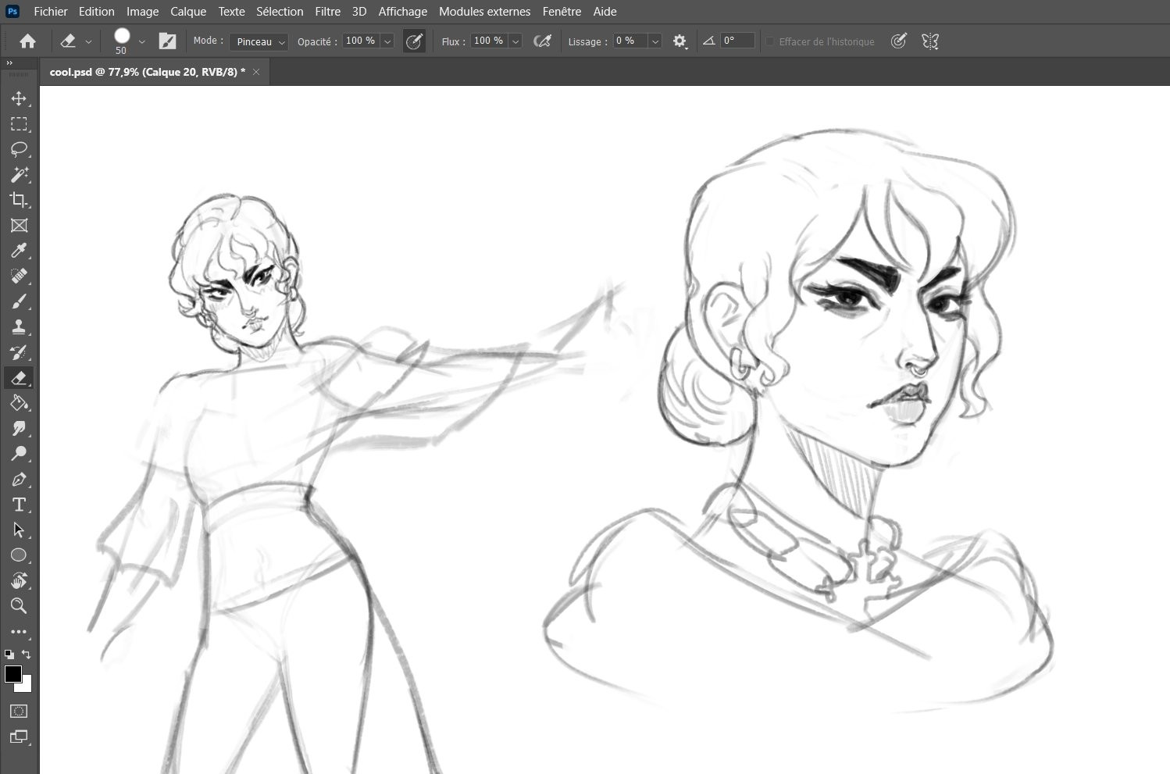Select the Eraser tool in toolbar
Image resolution: width=1170 pixels, height=774 pixels.
coord(19,378)
